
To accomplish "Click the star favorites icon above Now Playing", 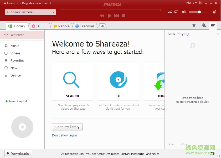I will pyautogui.click(x=194, y=25).
